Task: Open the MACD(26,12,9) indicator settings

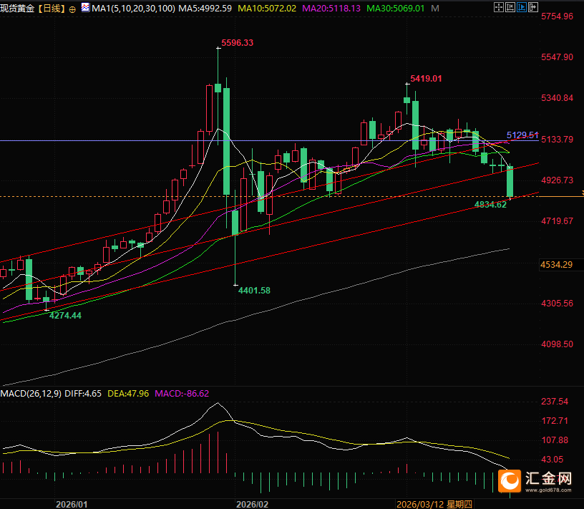Action: [31, 394]
